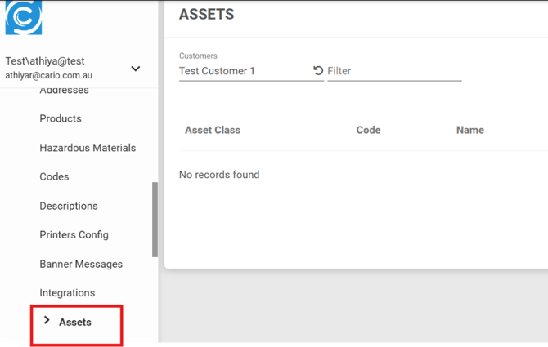This screenshot has height=347, width=548.
Task: Open the Customers selection field
Action: click(x=244, y=71)
